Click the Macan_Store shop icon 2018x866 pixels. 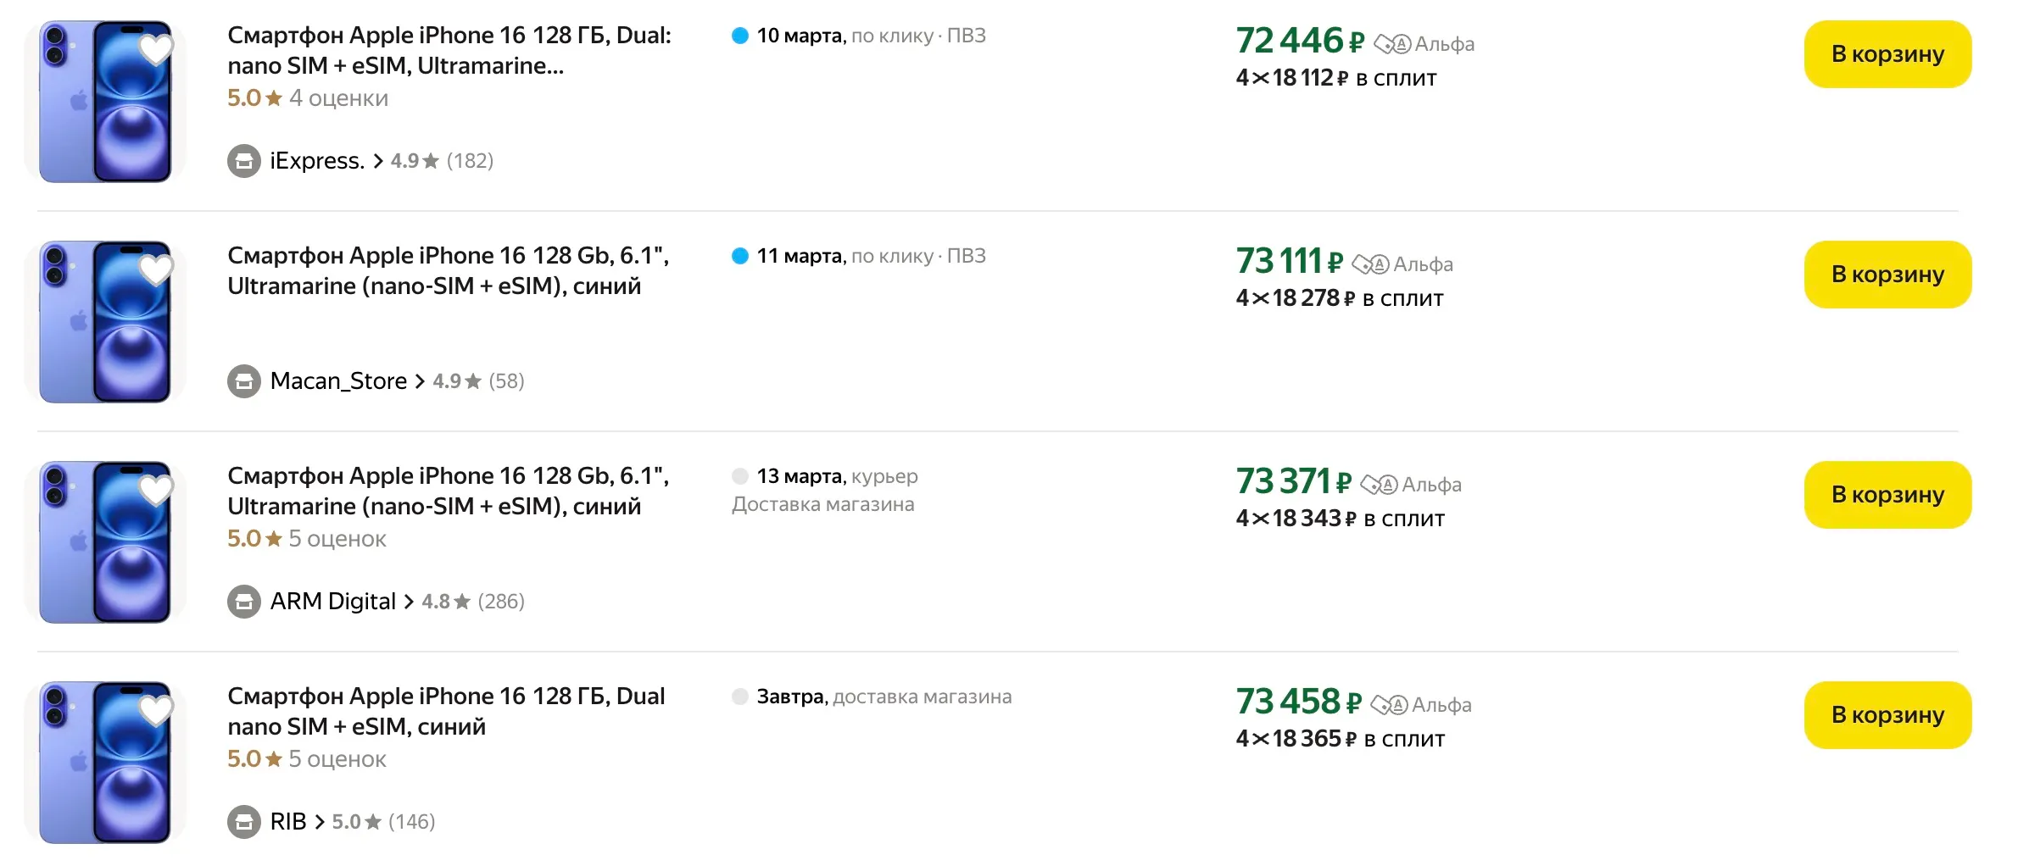[x=244, y=381]
